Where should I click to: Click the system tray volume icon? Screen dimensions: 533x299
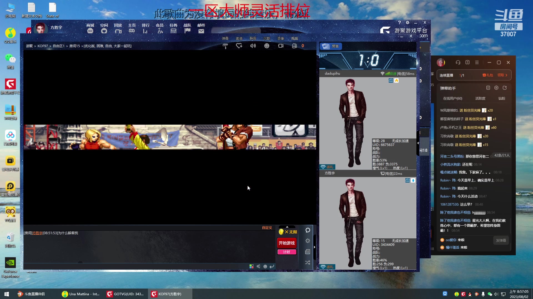pos(496,294)
